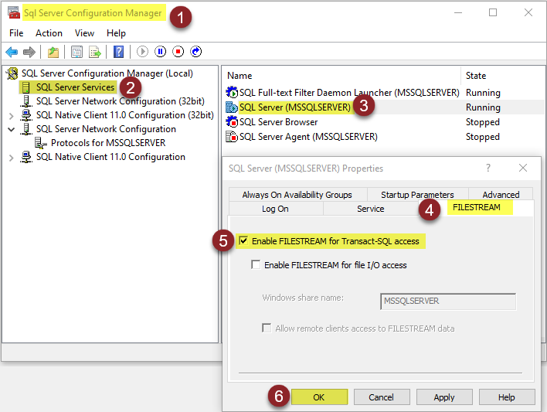The width and height of the screenshot is (547, 412).
Task: Click the Forward arrow toolbar icon
Action: (29, 52)
